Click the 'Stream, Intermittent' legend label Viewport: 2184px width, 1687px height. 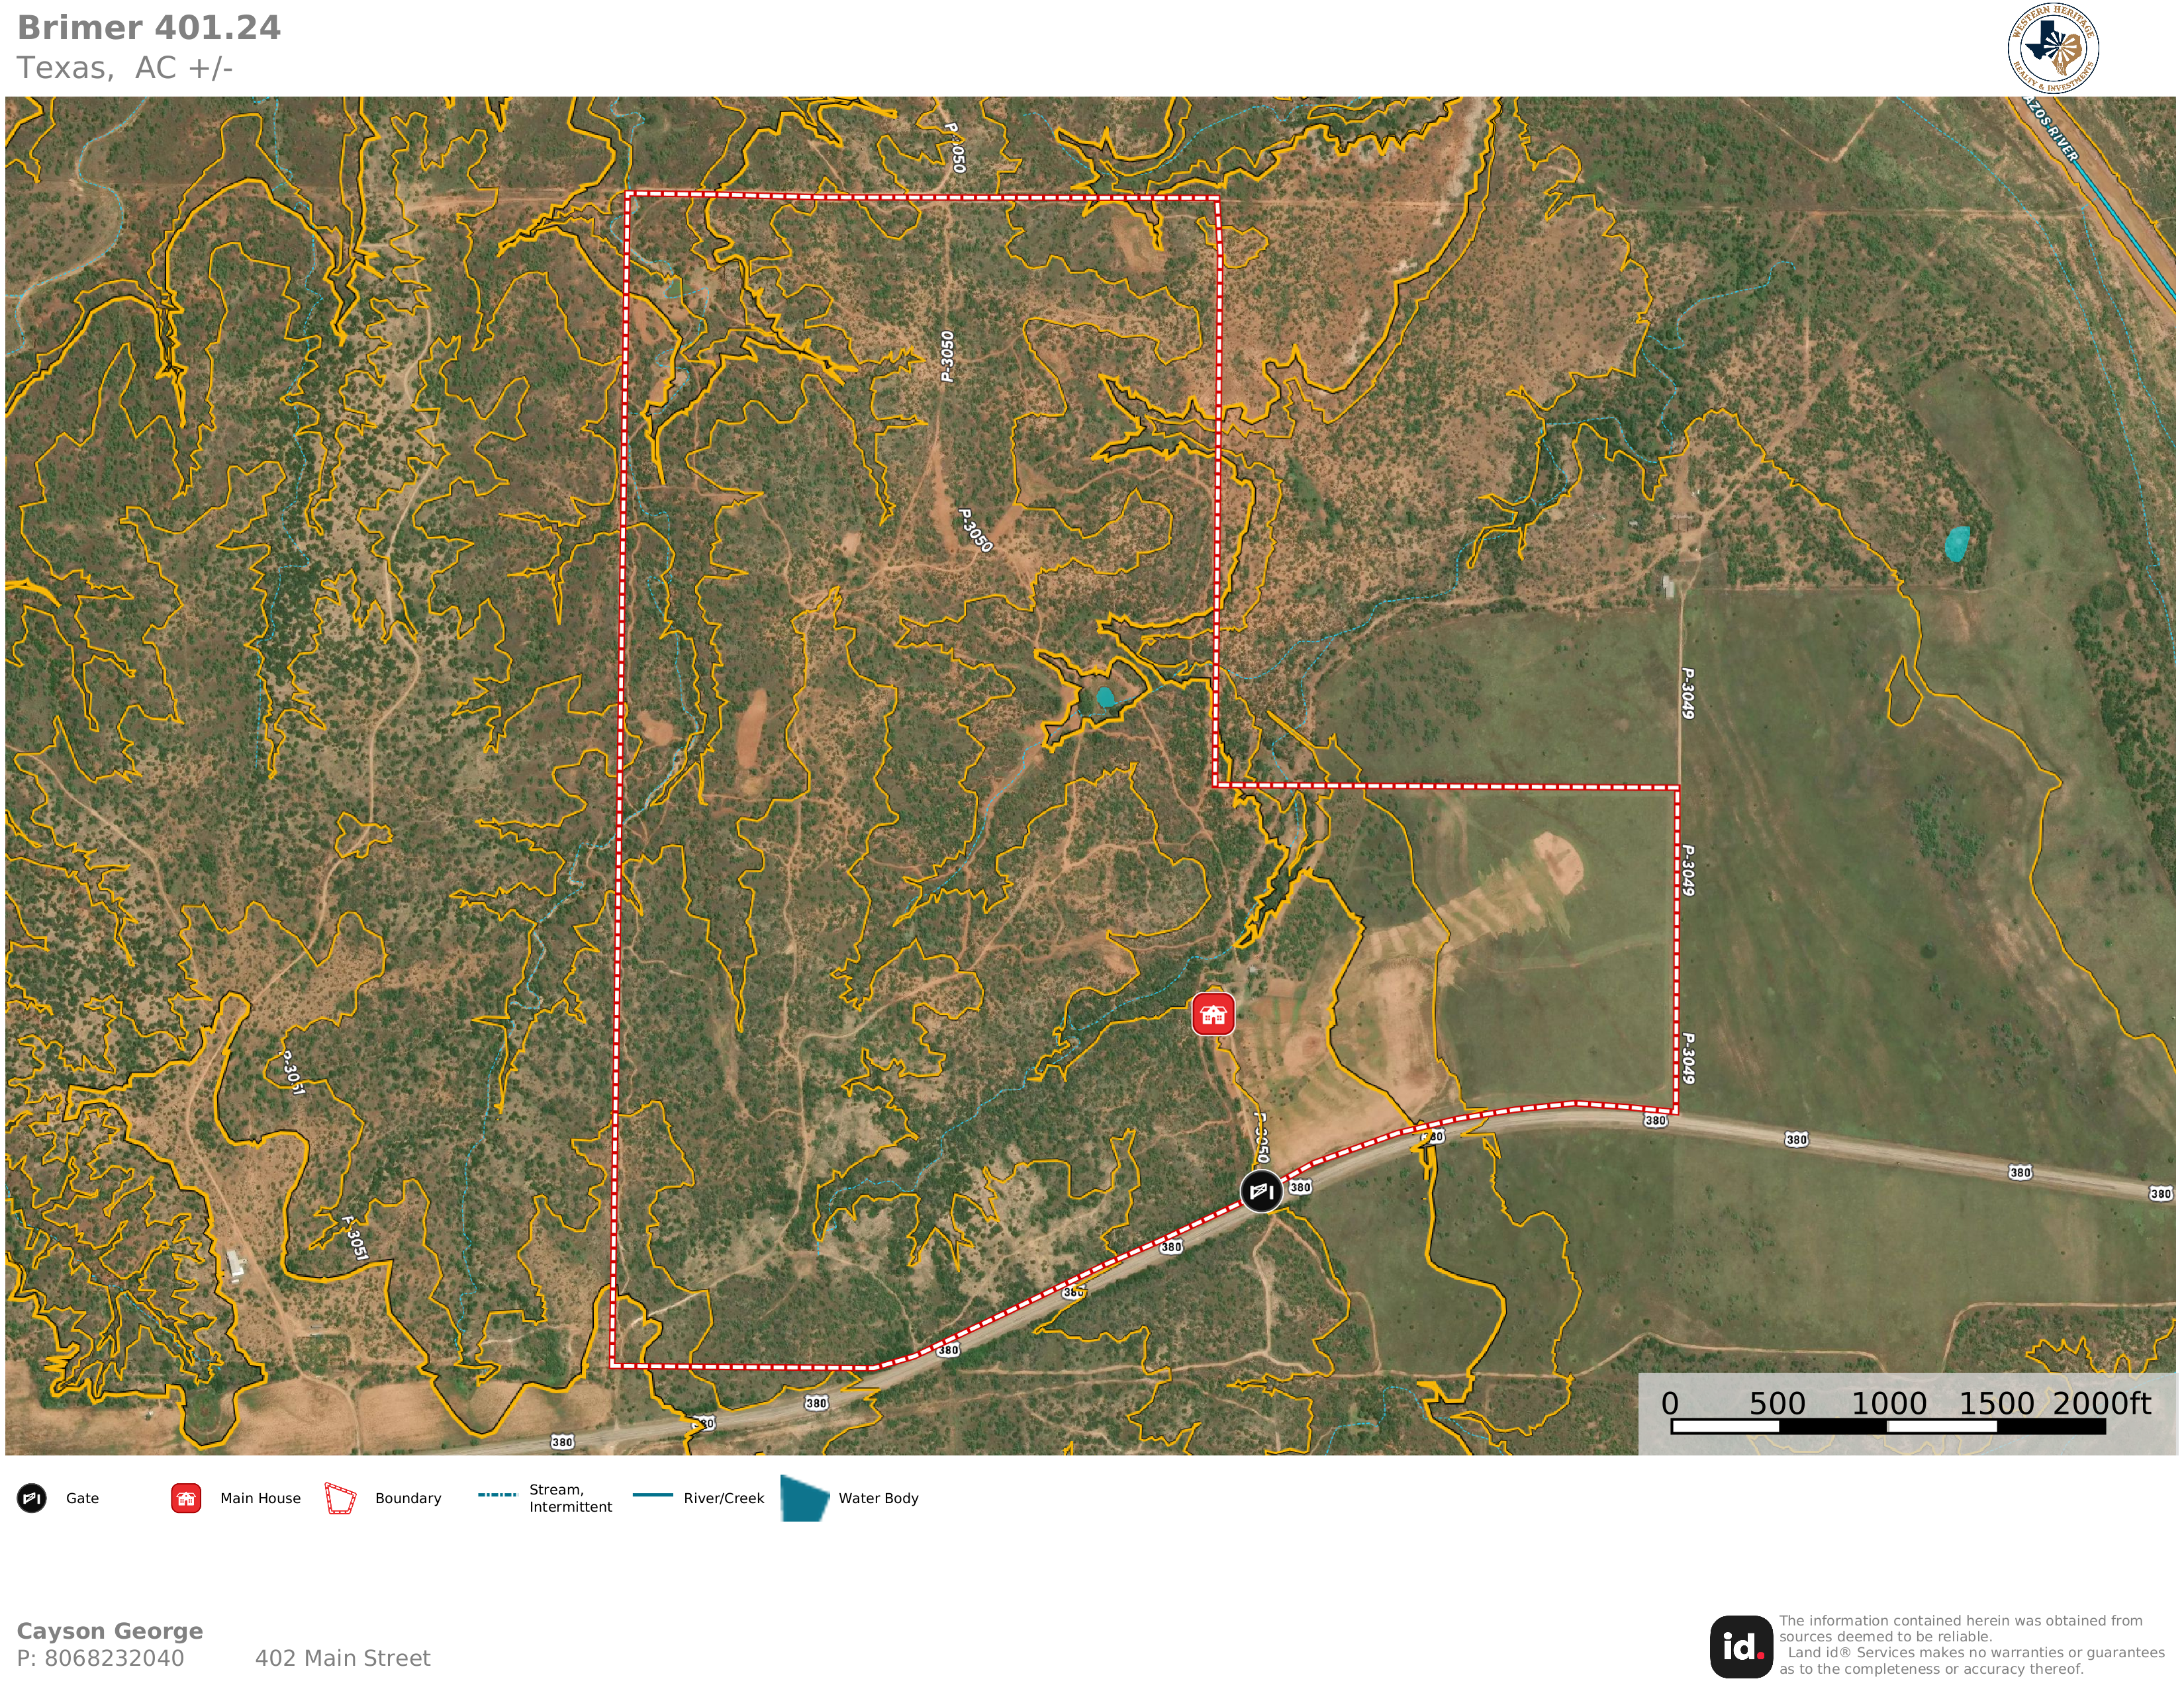point(571,1498)
